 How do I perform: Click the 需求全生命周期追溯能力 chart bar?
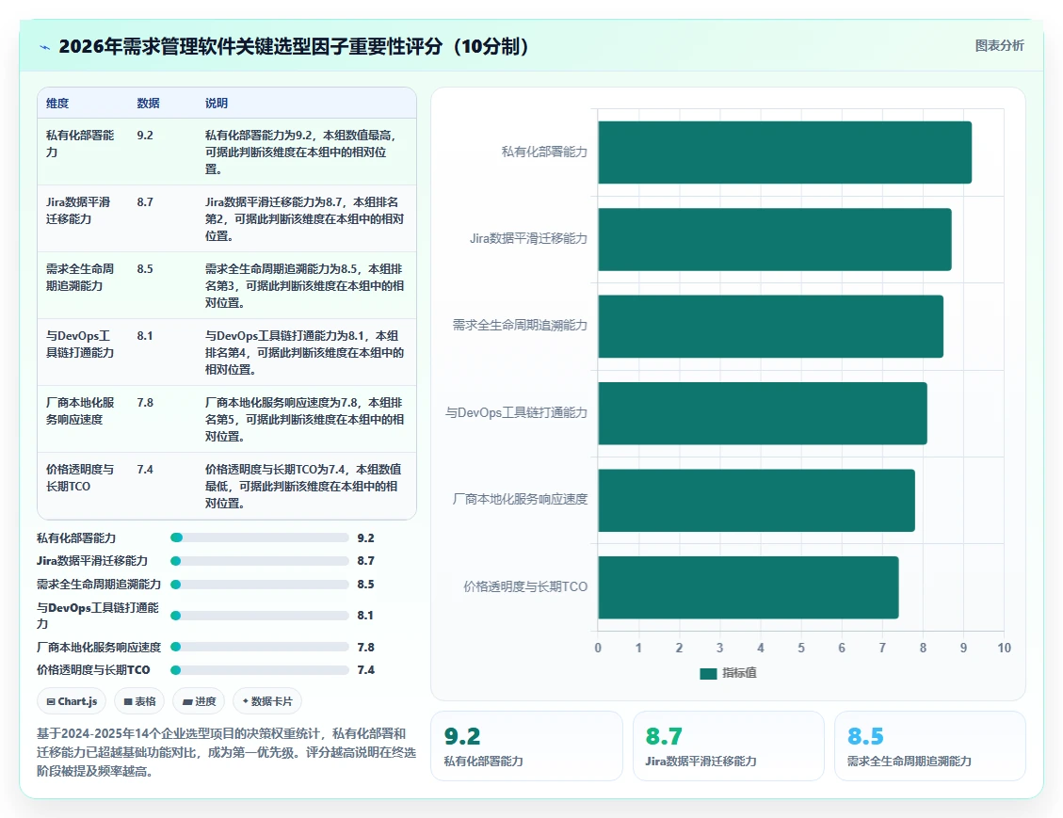(770, 326)
